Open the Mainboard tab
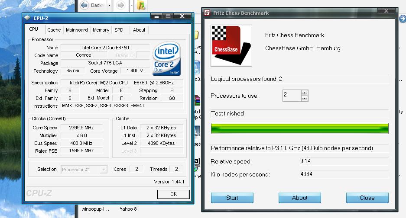The image size is (406, 218). point(77,30)
